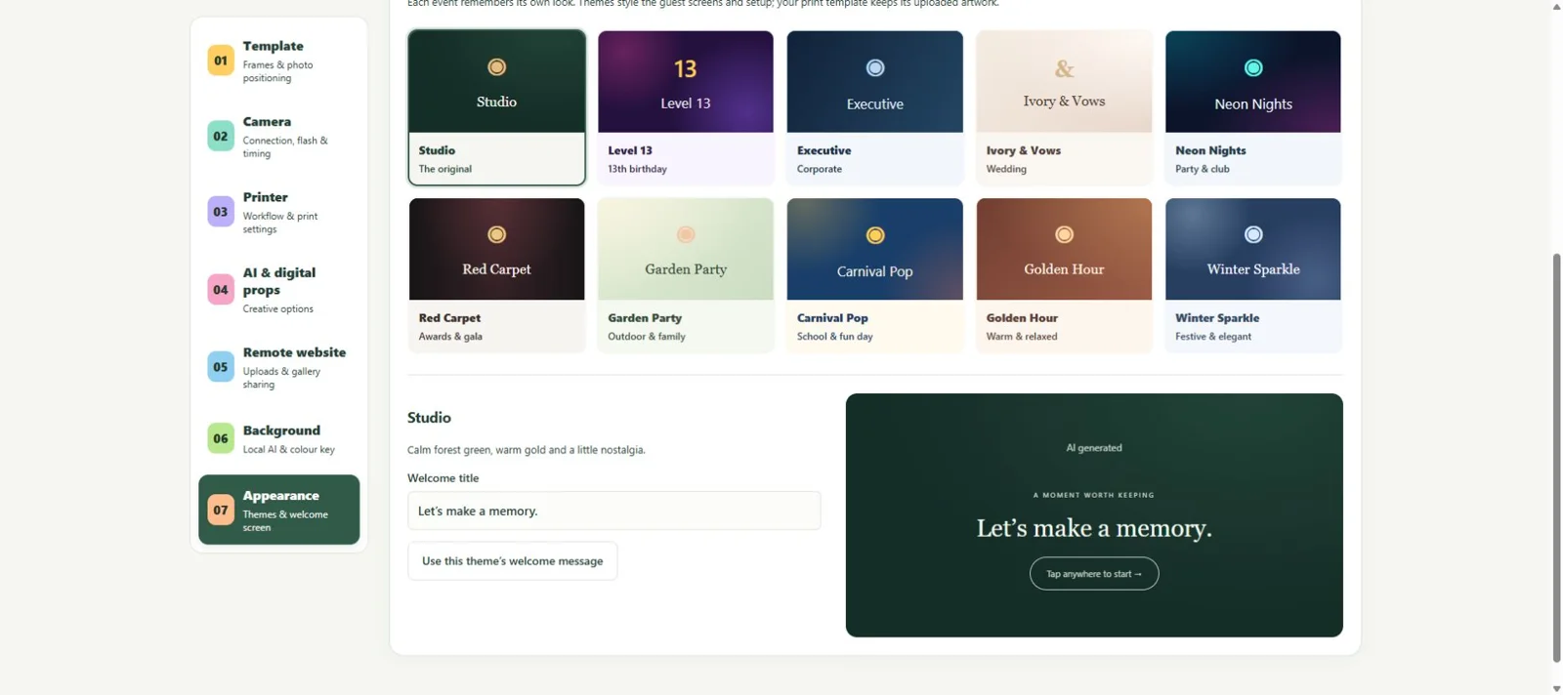Screen dimensions: 1563x695
Task: Click Tap anywhere to start button
Action: [x=1094, y=574]
